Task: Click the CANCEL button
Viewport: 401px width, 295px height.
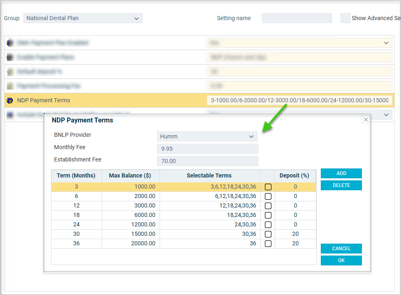Action: (341, 249)
